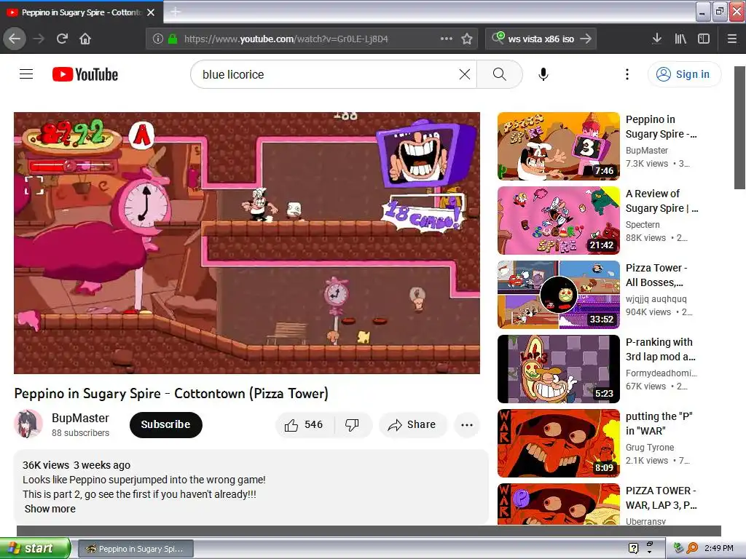Click the Share button

coord(412,424)
